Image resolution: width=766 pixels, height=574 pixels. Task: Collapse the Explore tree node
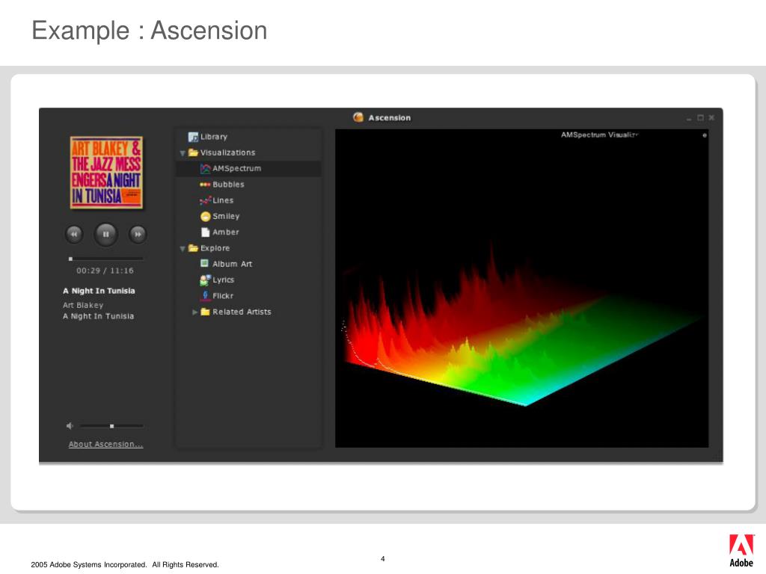(183, 249)
